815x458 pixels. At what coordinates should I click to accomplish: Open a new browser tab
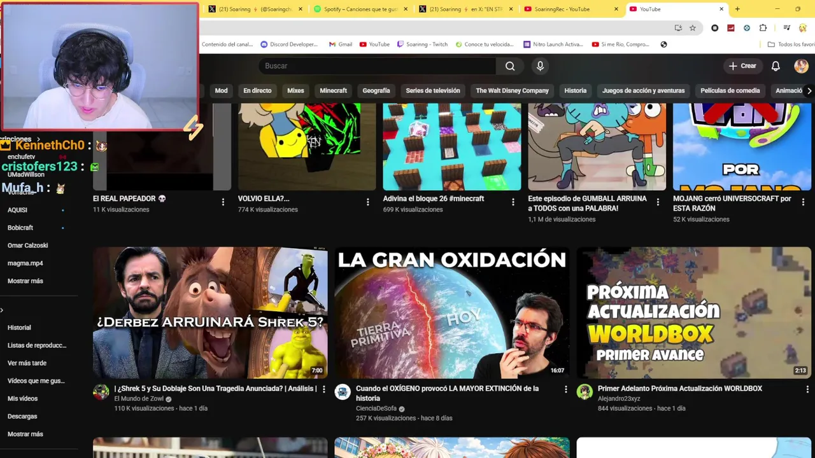tap(737, 9)
